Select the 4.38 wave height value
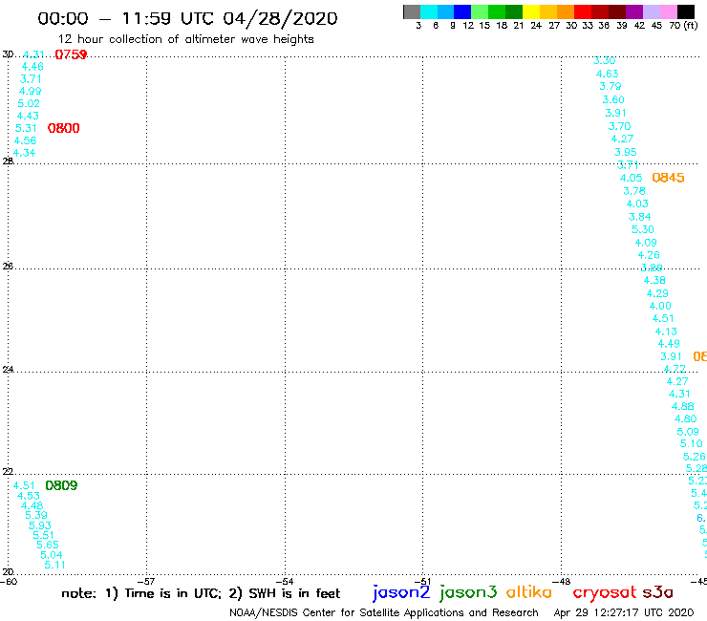Screen dimensions: 707x621 click(654, 281)
